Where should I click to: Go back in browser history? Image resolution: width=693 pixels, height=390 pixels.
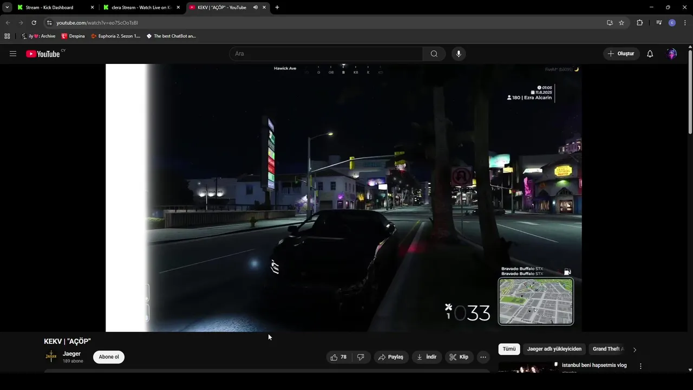(x=8, y=23)
